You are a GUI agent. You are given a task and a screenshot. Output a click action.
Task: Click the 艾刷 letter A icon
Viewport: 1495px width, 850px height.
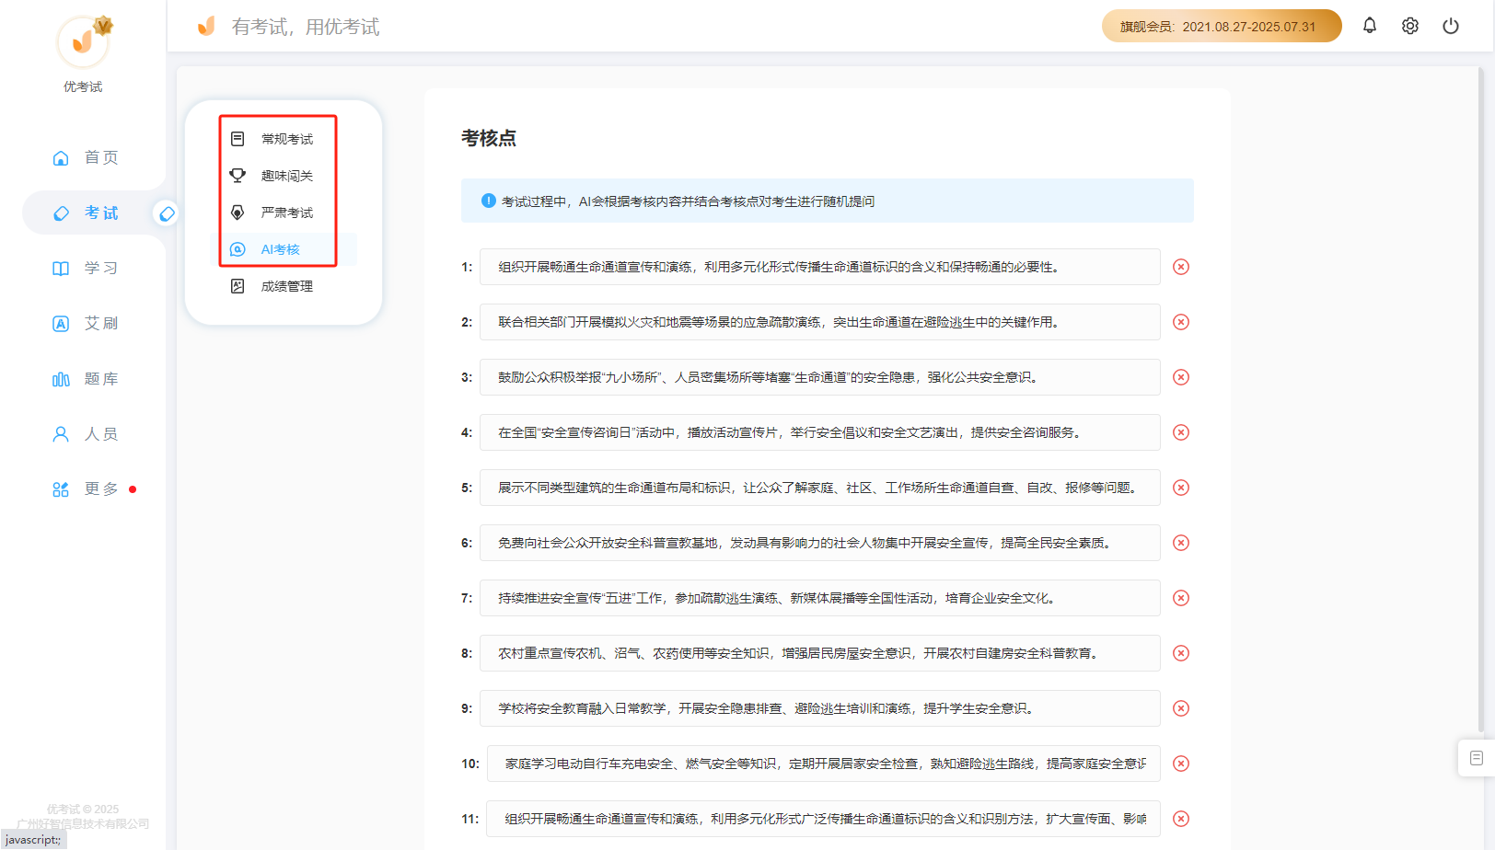click(61, 324)
